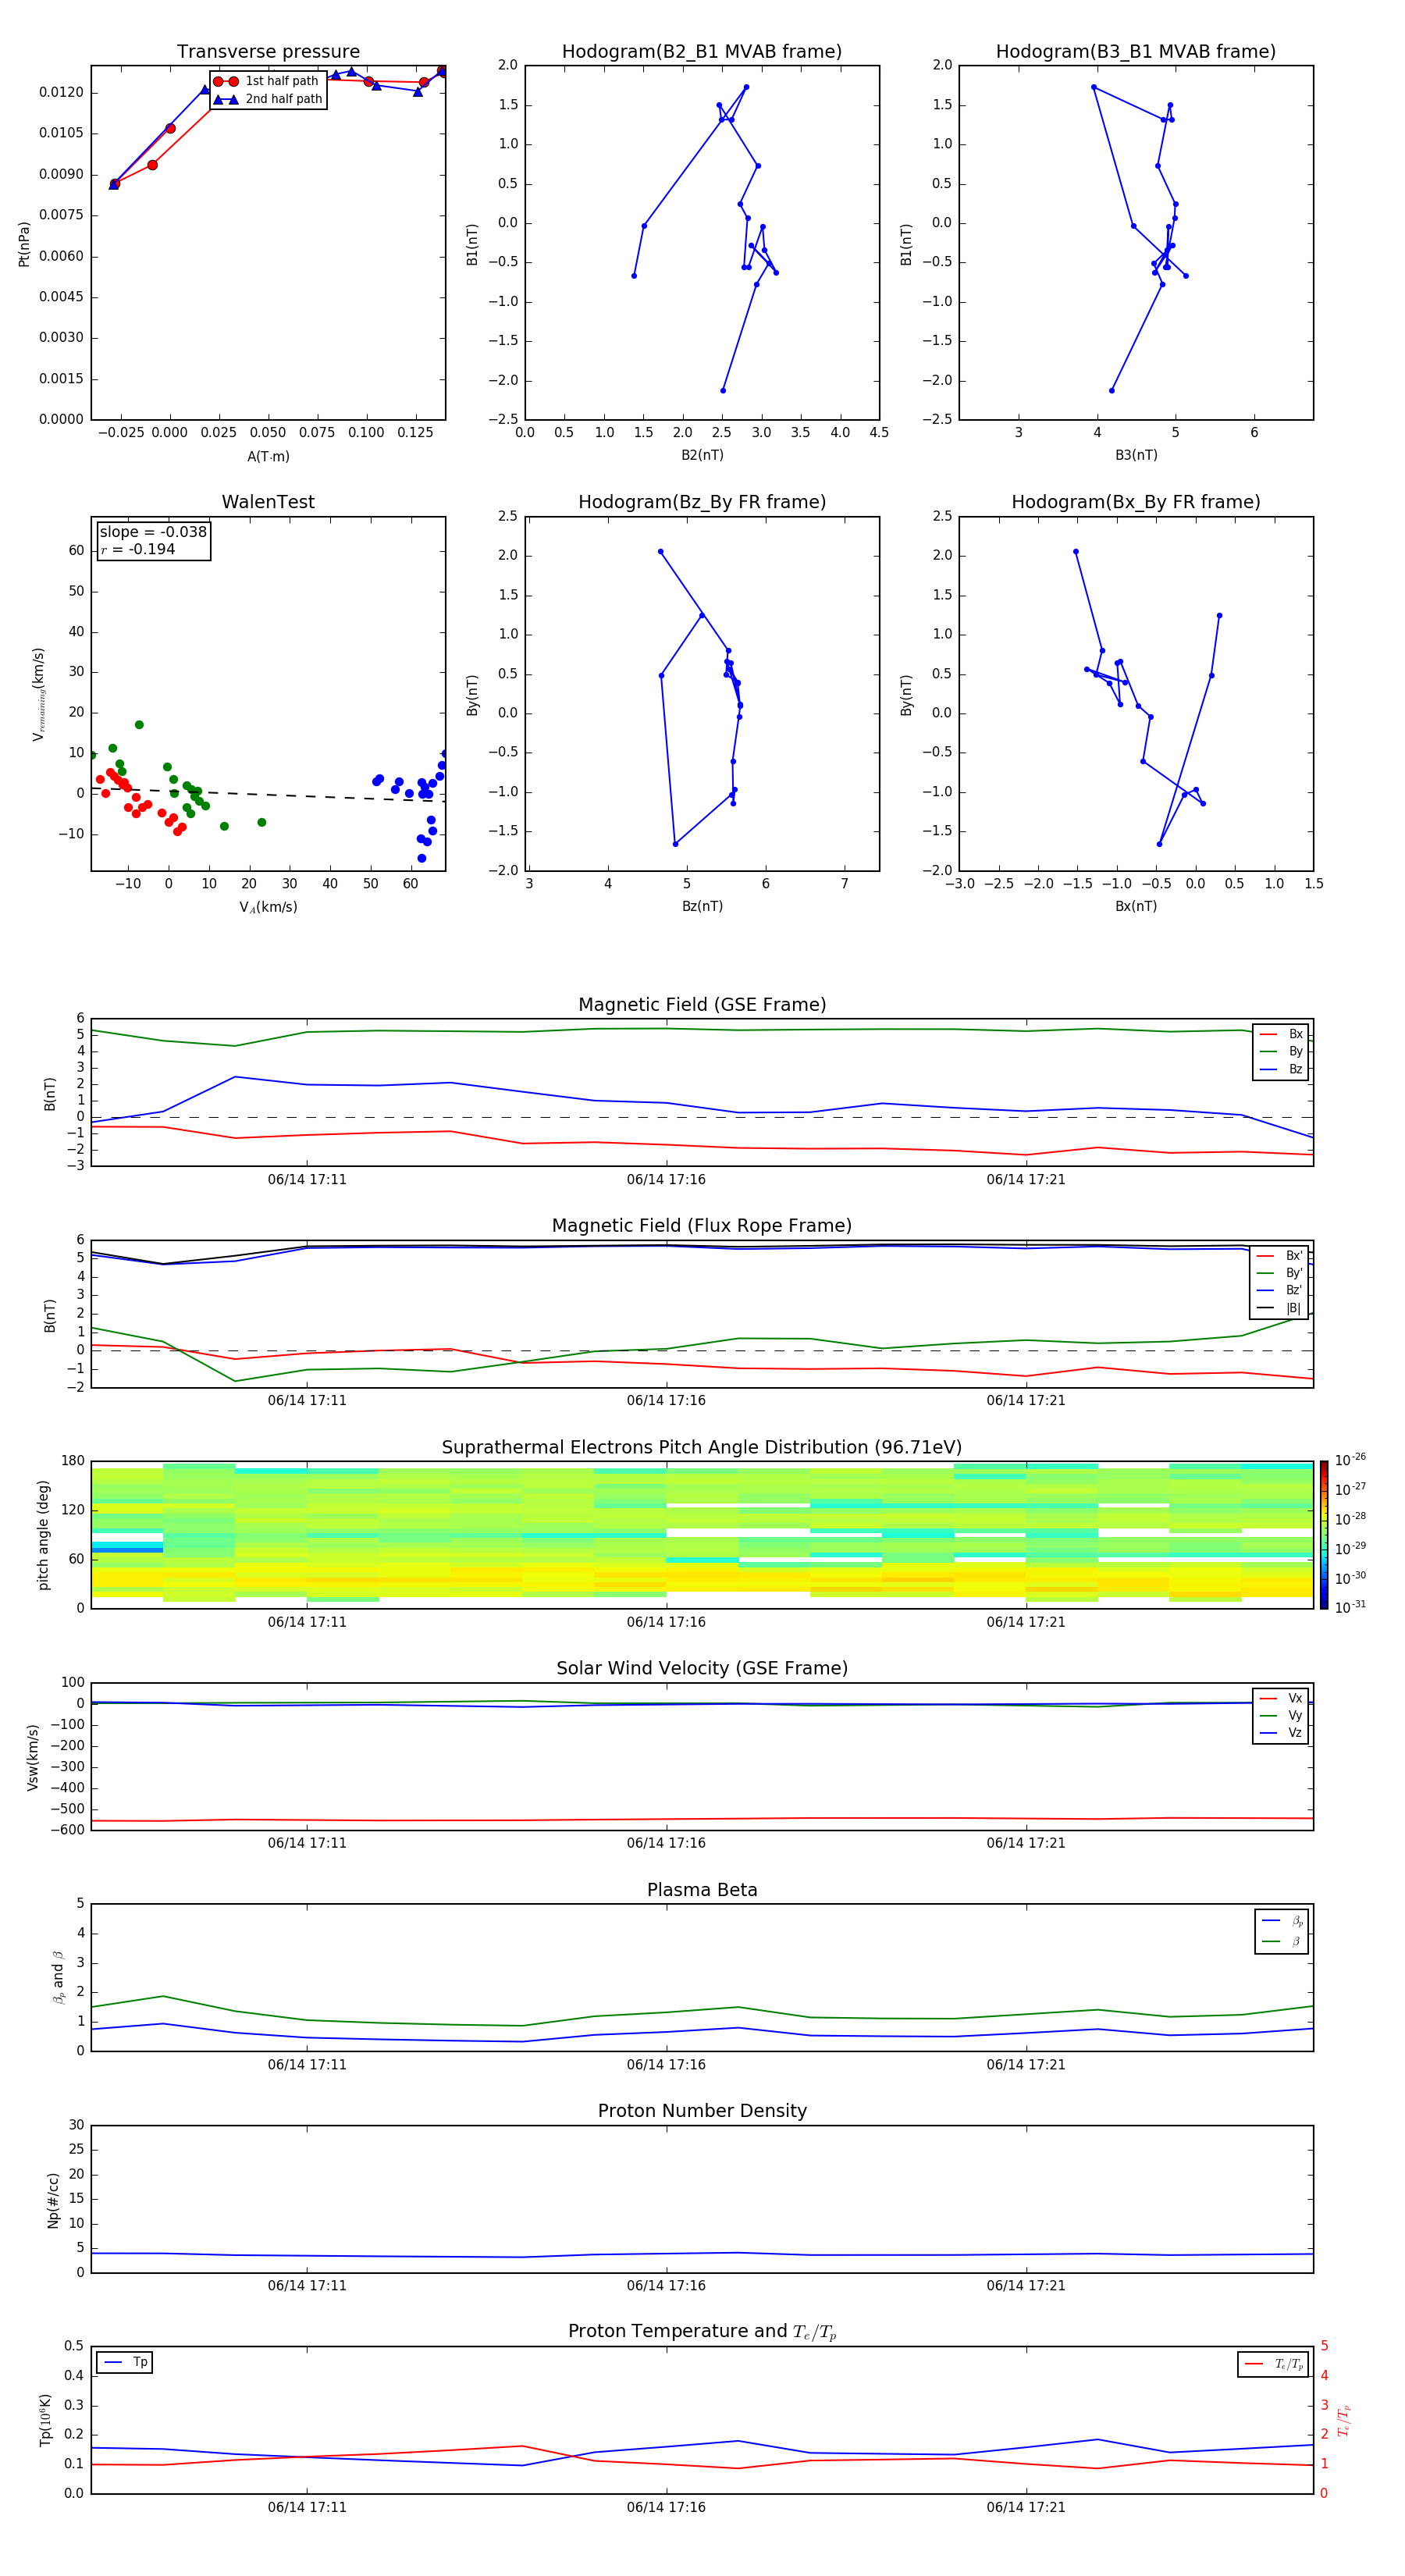Click By legend entry in GSE magnetic field

(x=1281, y=1052)
